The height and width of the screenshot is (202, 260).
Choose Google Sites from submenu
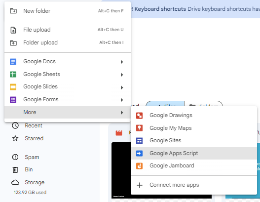pyautogui.click(x=194, y=141)
